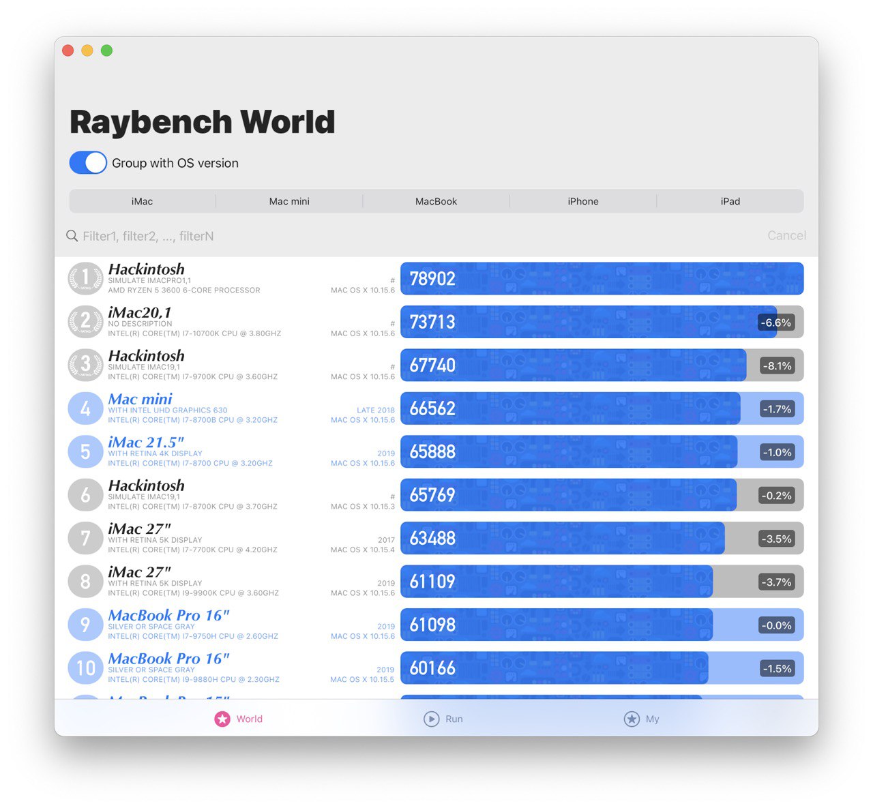This screenshot has width=873, height=808.
Task: Click the -0.0% difference label
Action: pos(777,626)
